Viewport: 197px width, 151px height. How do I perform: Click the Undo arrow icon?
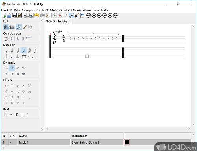coord(37,15)
